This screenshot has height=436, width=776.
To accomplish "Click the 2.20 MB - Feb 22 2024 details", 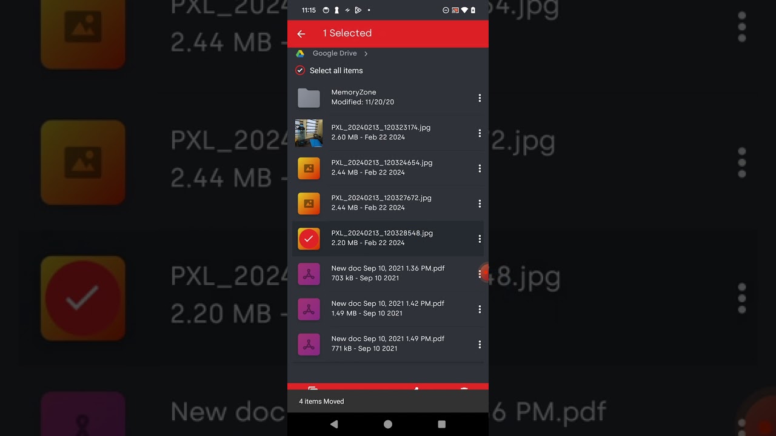I will (368, 242).
